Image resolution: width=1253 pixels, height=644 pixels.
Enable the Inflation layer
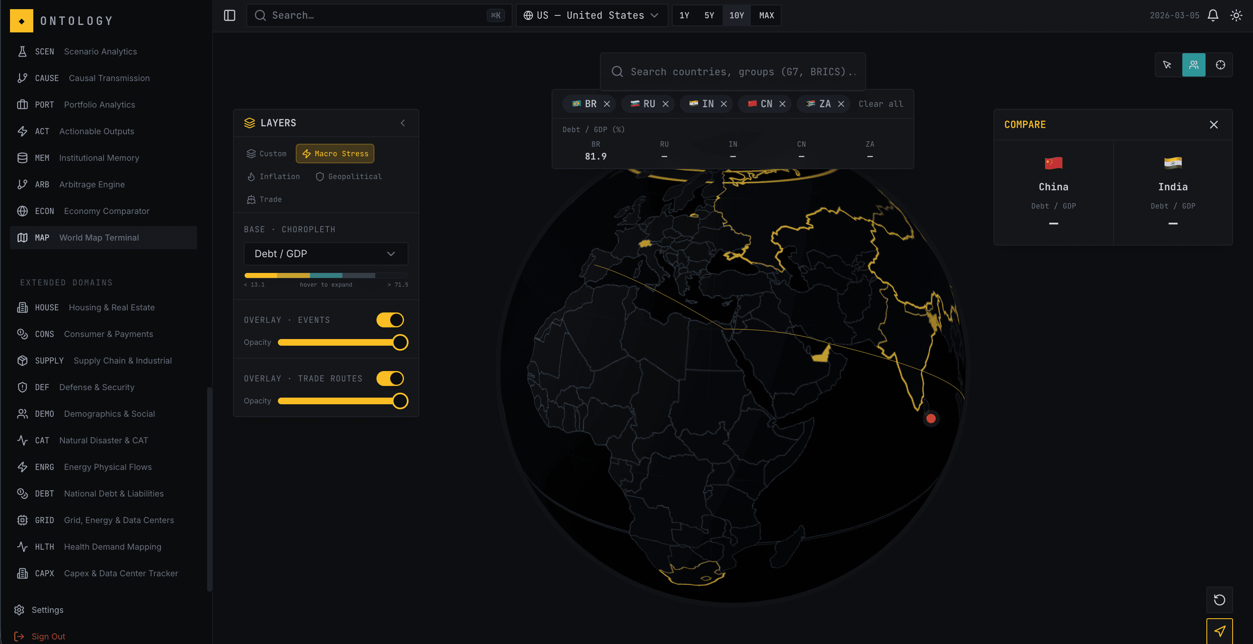(273, 176)
